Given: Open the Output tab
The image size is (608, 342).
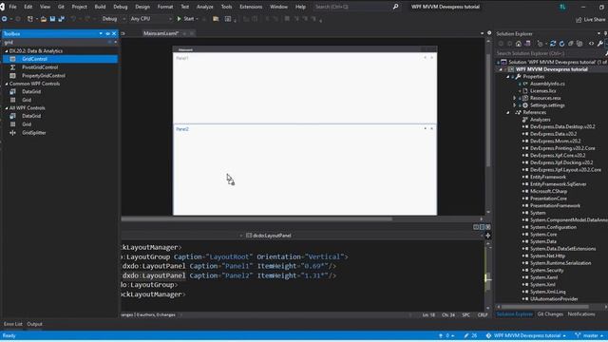Looking at the screenshot, I should coord(34,324).
